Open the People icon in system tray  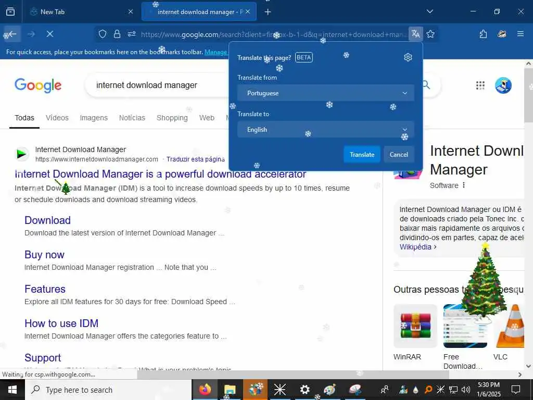click(x=385, y=390)
